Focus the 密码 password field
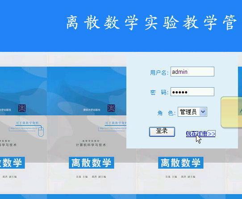The height and width of the screenshot is (199, 242). [x=192, y=92]
